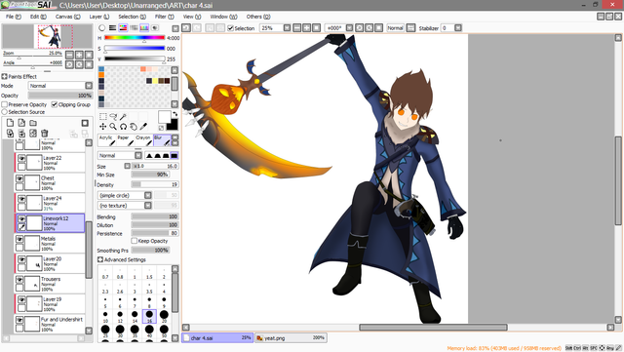Switch to the yeat.png document tab
Viewport: 624px width, 352px height.
click(291, 338)
